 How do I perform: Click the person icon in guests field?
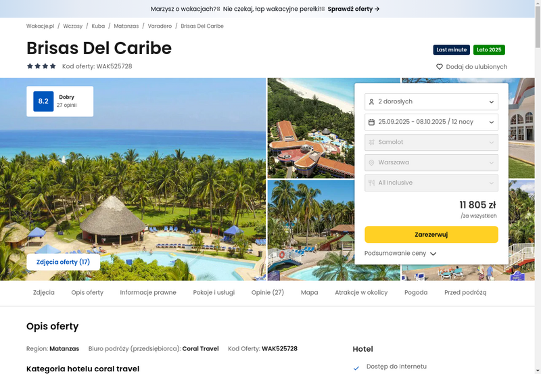click(x=371, y=101)
